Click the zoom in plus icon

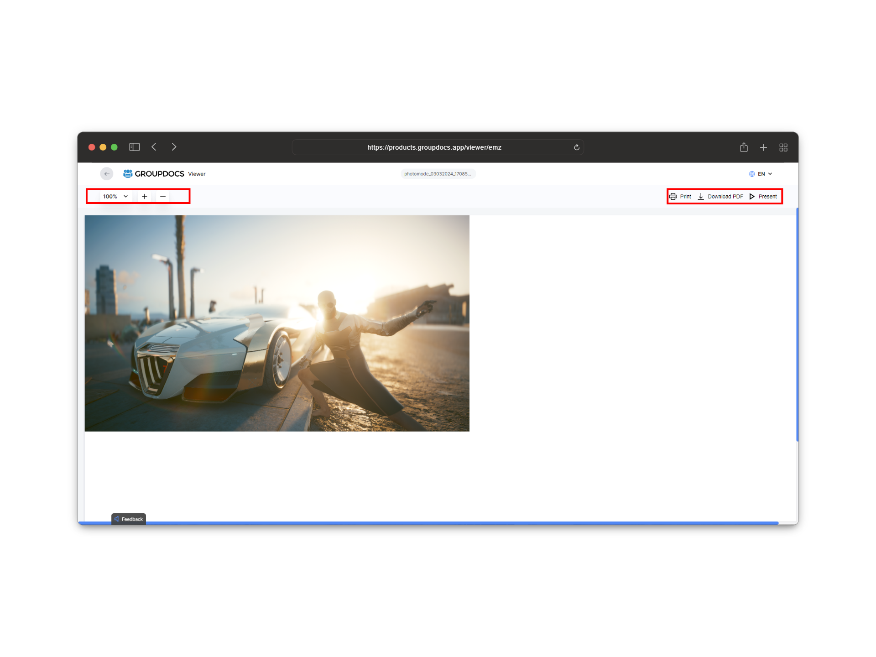tap(144, 196)
